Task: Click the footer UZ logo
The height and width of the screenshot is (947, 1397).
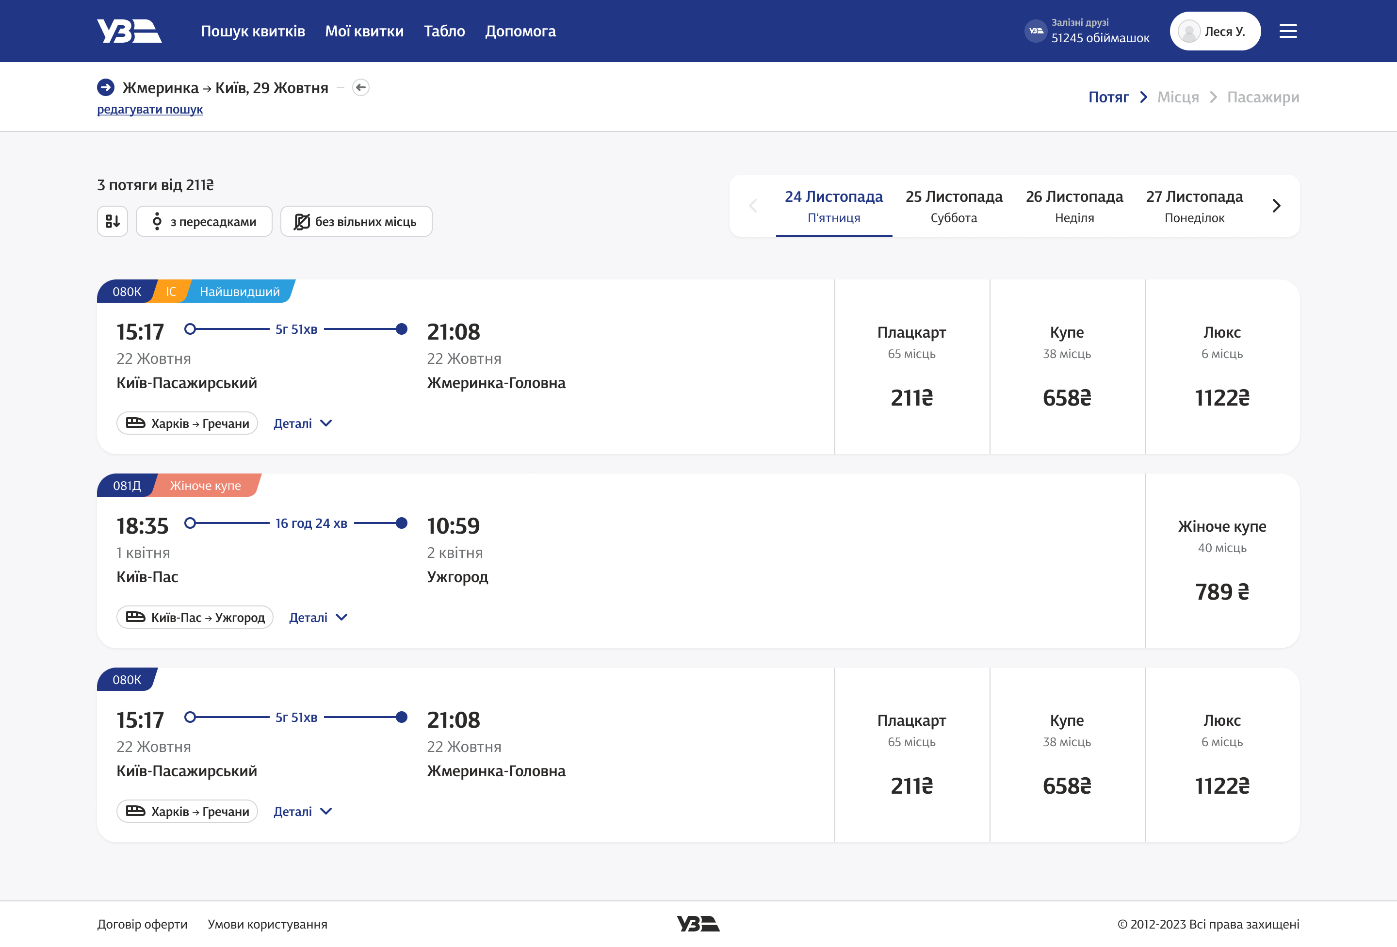Action: (x=698, y=924)
